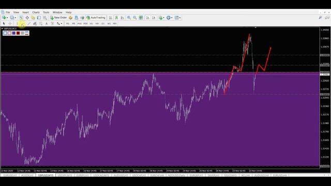Switch chart to Candlesticks mode
The height and width of the screenshot is (186, 331).
116,18
